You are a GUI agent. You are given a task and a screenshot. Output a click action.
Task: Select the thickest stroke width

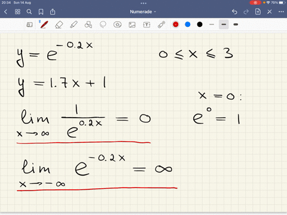pyautogui.click(x=236, y=24)
